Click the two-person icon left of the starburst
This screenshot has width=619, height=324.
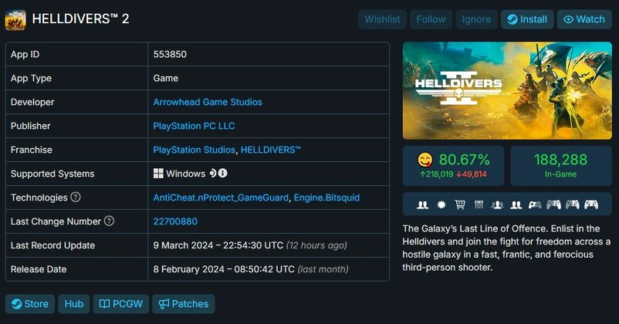coord(422,204)
